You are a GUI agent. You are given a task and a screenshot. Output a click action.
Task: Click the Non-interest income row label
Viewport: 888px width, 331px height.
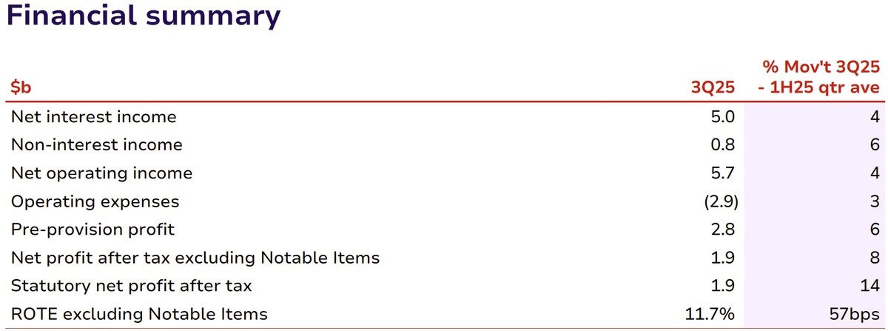point(97,144)
